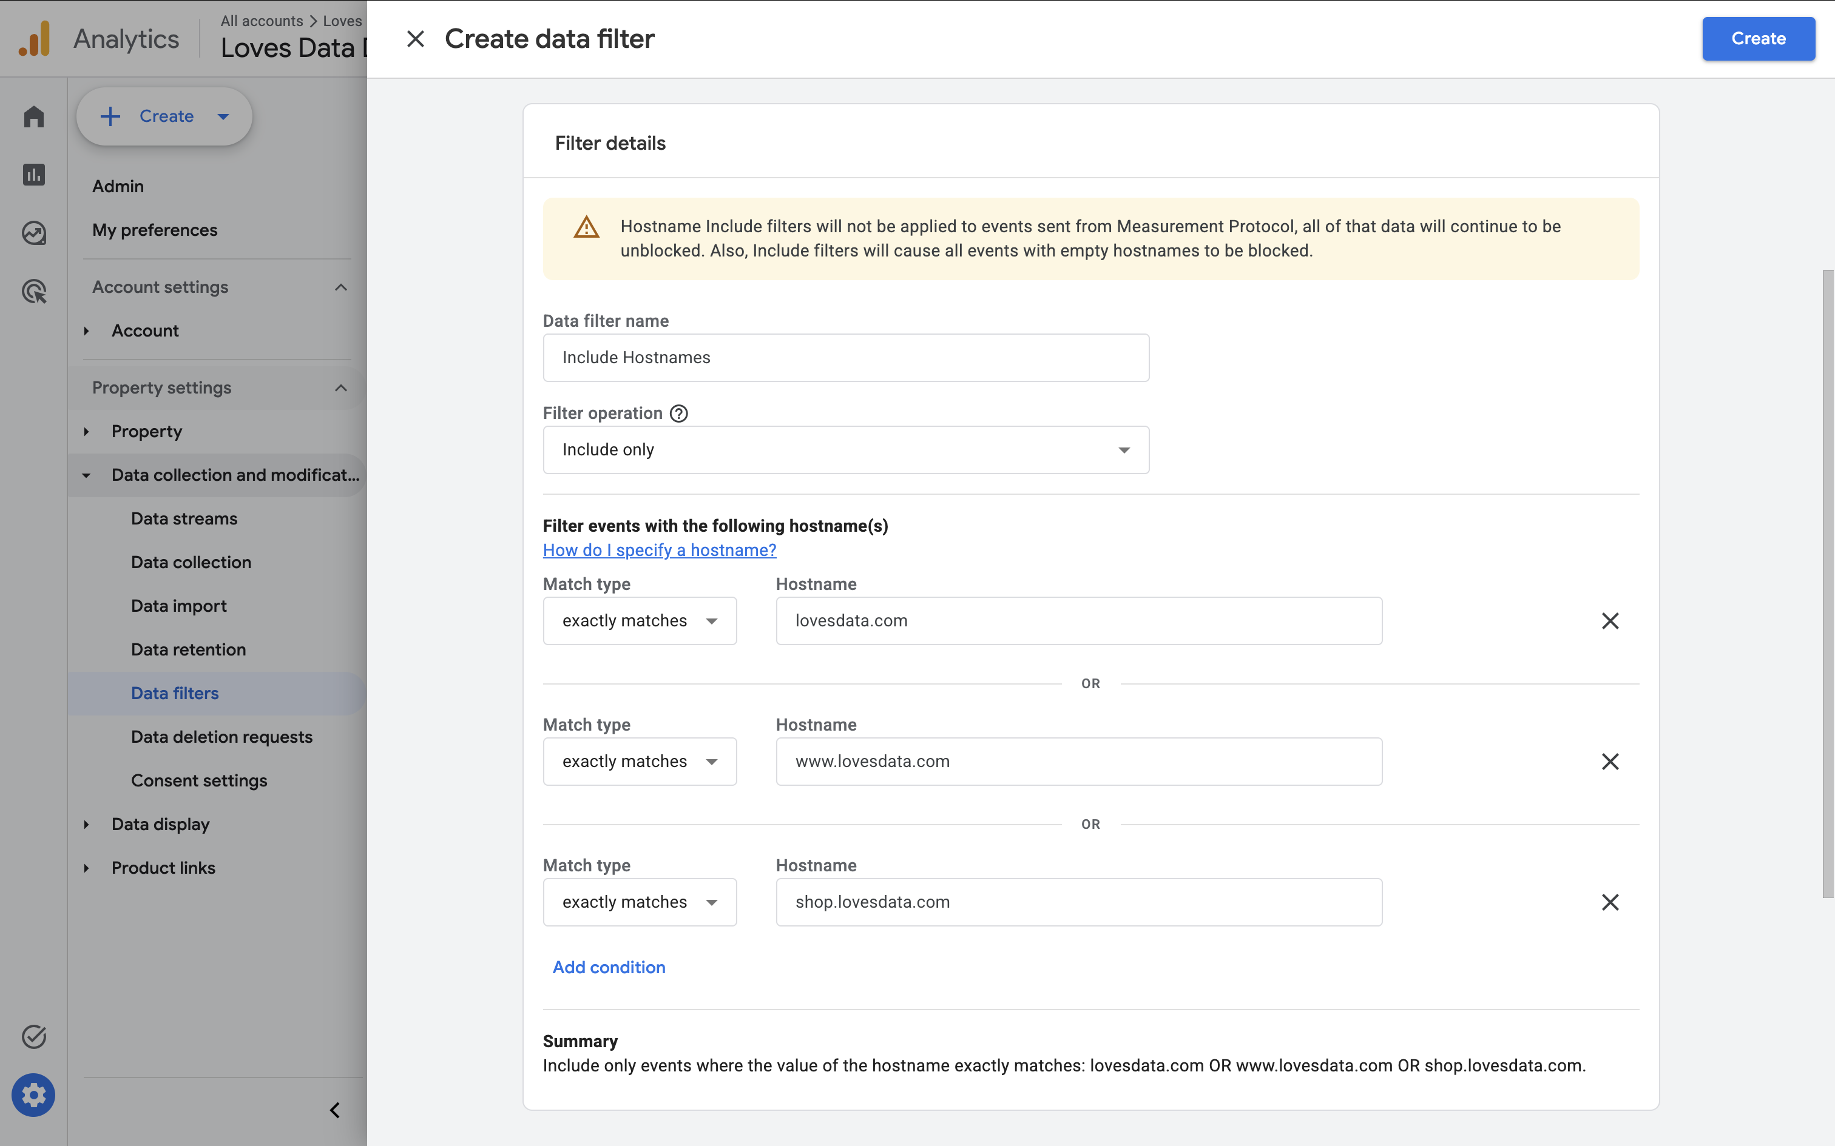Go to Data import
Viewport: 1835px width, 1146px height.
click(x=179, y=606)
